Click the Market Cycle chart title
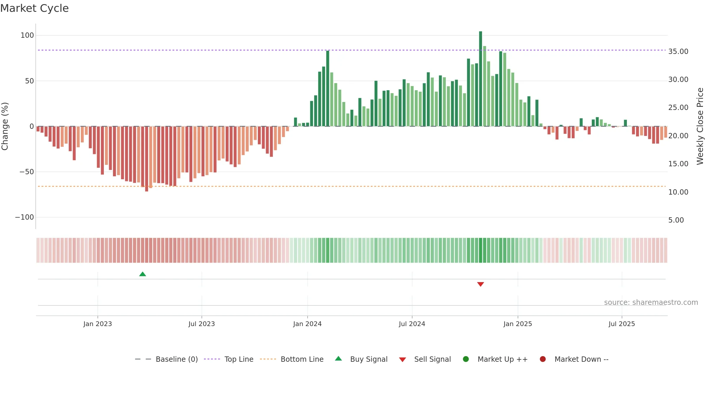 [35, 8]
